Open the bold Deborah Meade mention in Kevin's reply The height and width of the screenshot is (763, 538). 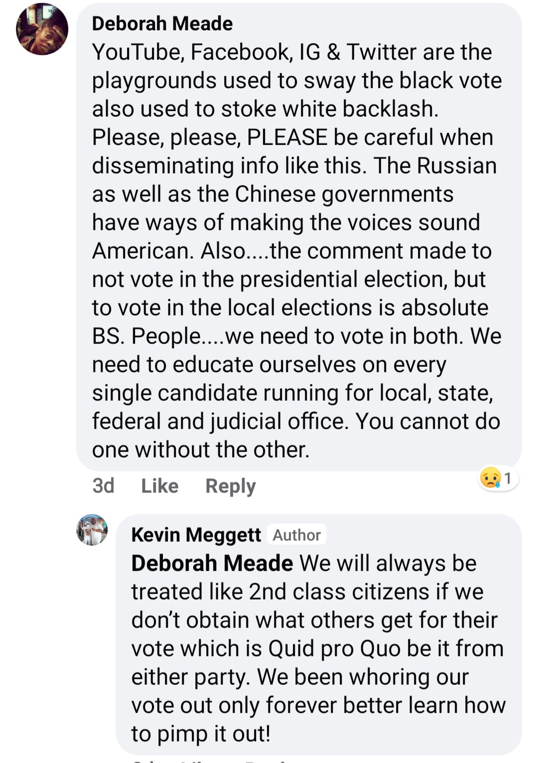[212, 563]
